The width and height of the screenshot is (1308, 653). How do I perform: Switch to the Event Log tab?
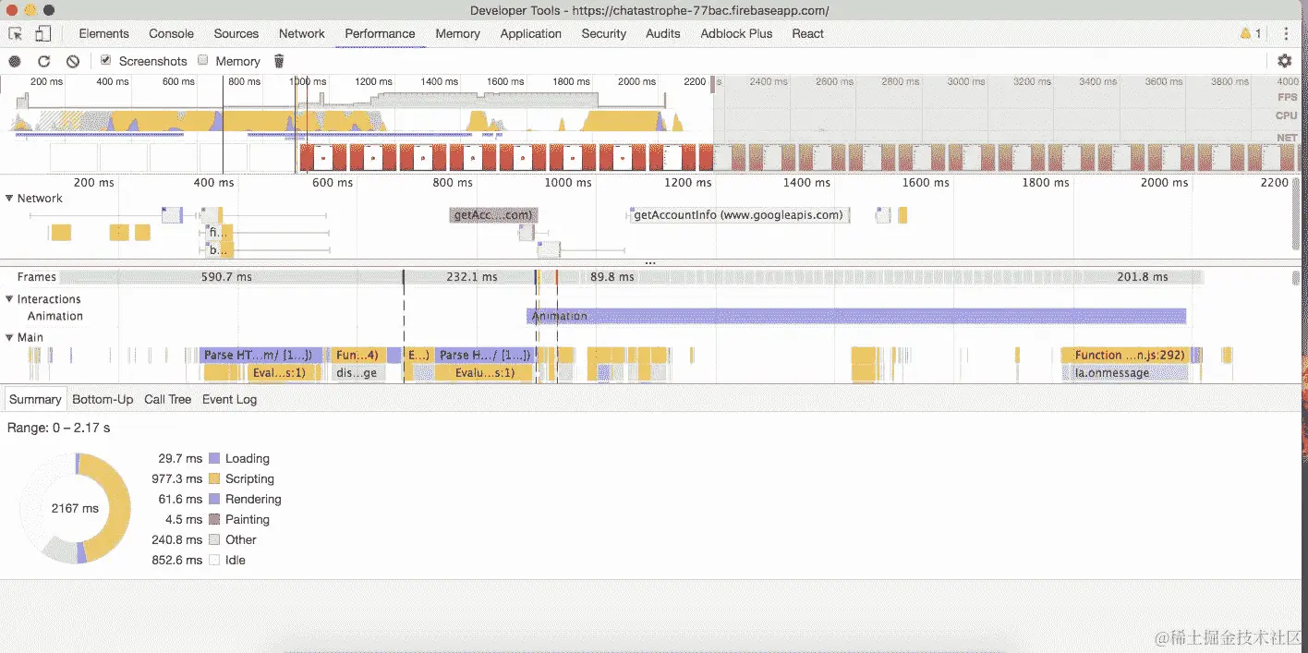click(x=229, y=399)
